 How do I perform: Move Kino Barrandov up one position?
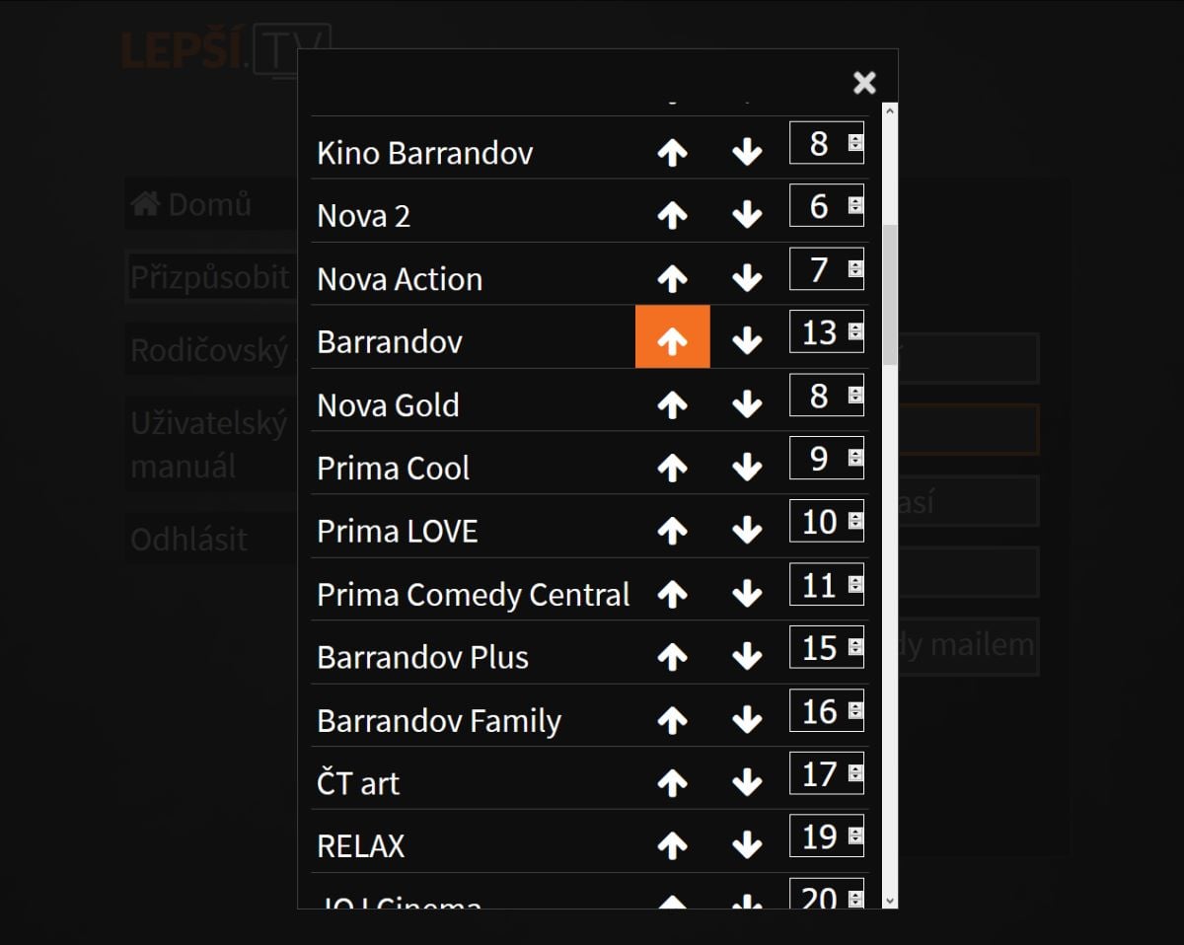[672, 152]
